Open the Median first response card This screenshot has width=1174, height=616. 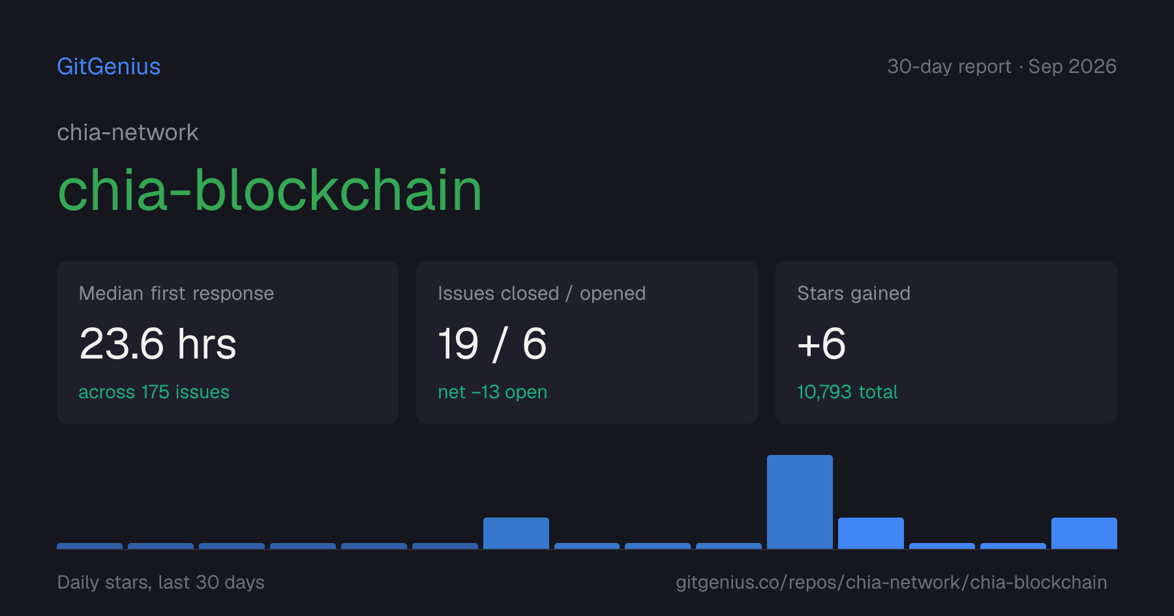point(228,342)
